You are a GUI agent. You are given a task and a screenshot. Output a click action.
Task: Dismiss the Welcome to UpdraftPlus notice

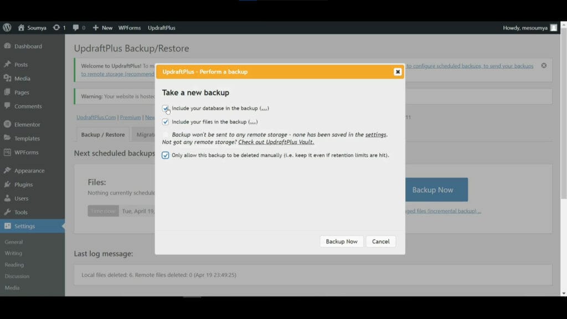(544, 65)
